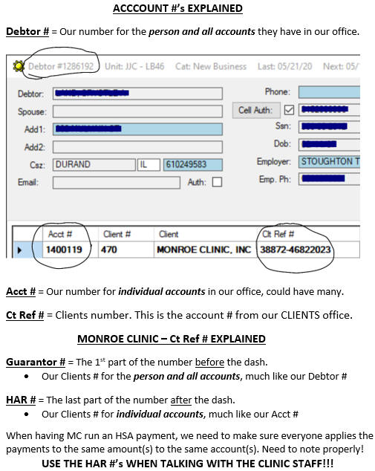This screenshot has width=375, height=471.
Task: Select the state field showing IL
Action: (149, 165)
